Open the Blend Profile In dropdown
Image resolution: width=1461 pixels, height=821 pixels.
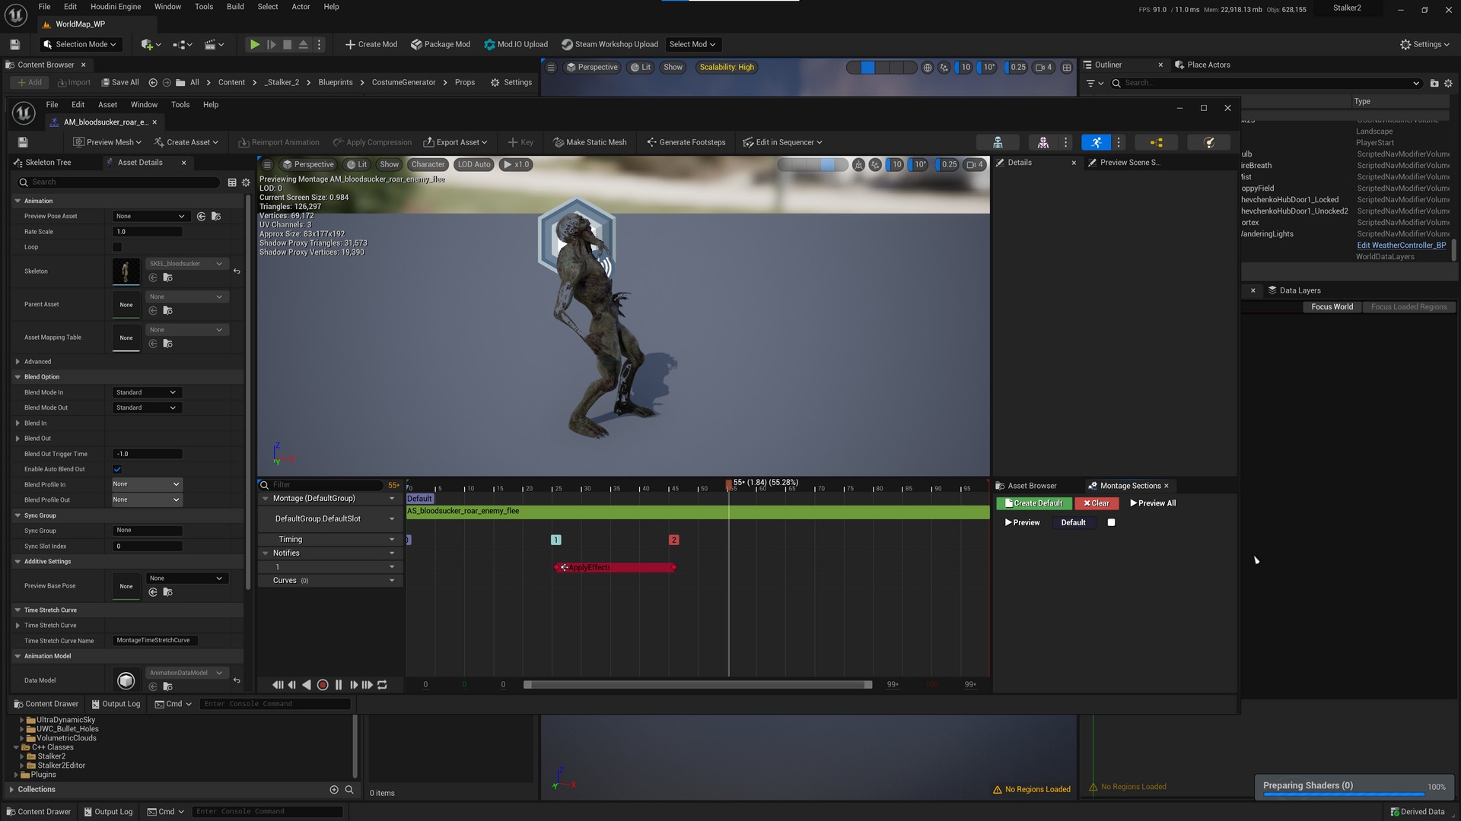pyautogui.click(x=146, y=484)
